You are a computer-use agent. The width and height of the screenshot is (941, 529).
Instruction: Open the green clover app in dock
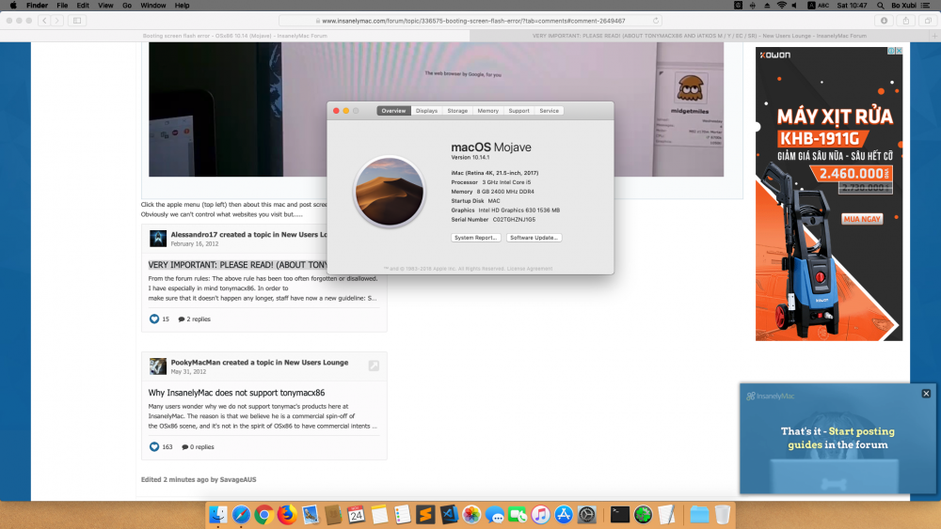(x=643, y=515)
